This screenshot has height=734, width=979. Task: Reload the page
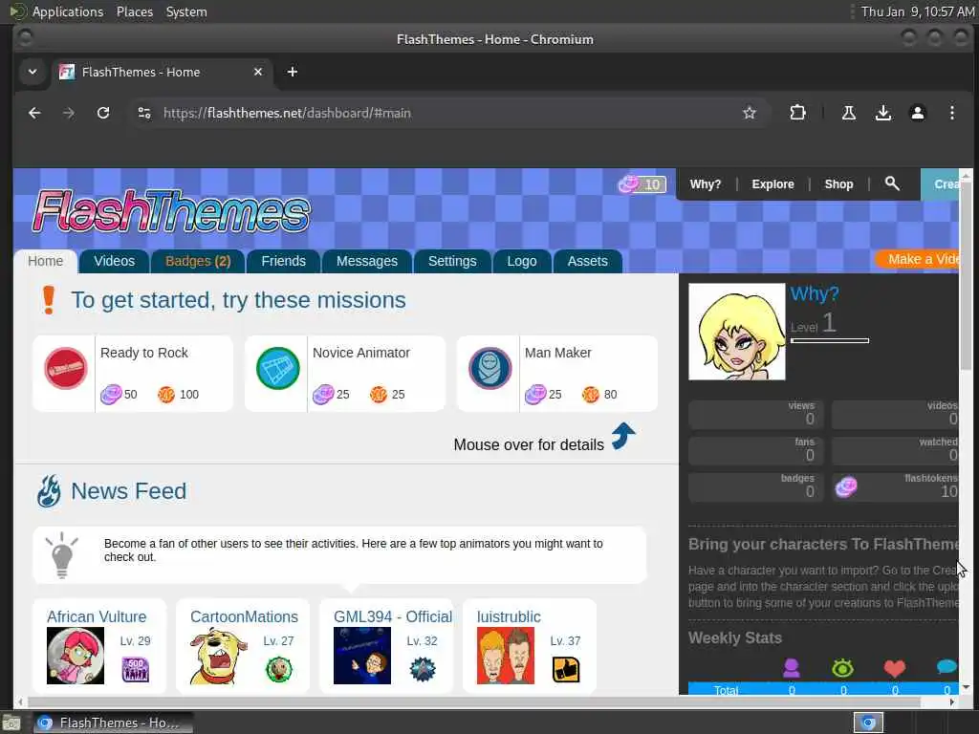point(103,113)
